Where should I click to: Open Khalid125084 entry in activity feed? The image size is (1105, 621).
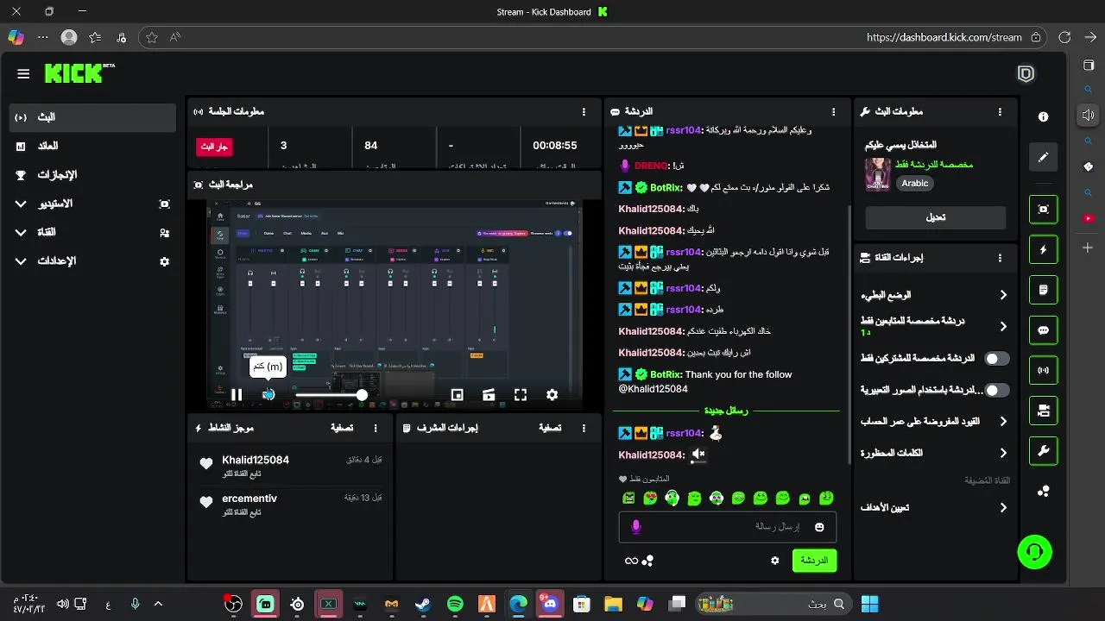[x=290, y=467]
